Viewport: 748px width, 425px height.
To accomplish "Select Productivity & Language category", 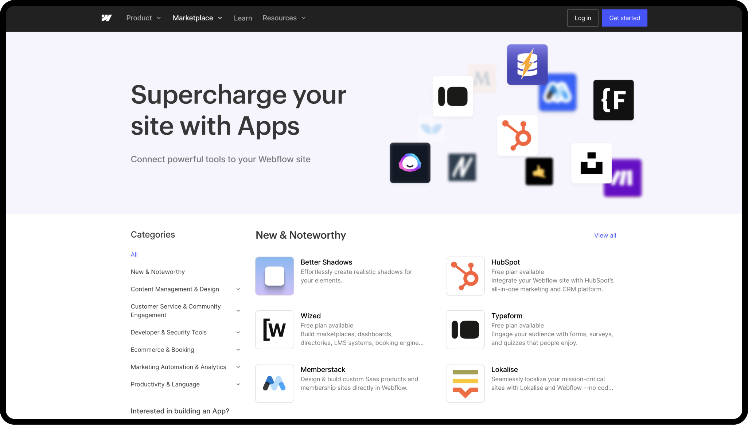I will point(165,384).
